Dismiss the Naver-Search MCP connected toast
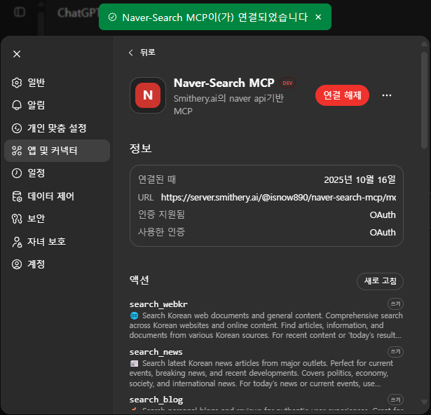This screenshot has height=415, width=431. [x=318, y=17]
